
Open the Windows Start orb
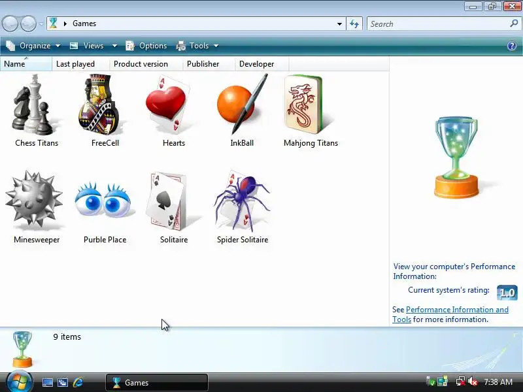19,382
